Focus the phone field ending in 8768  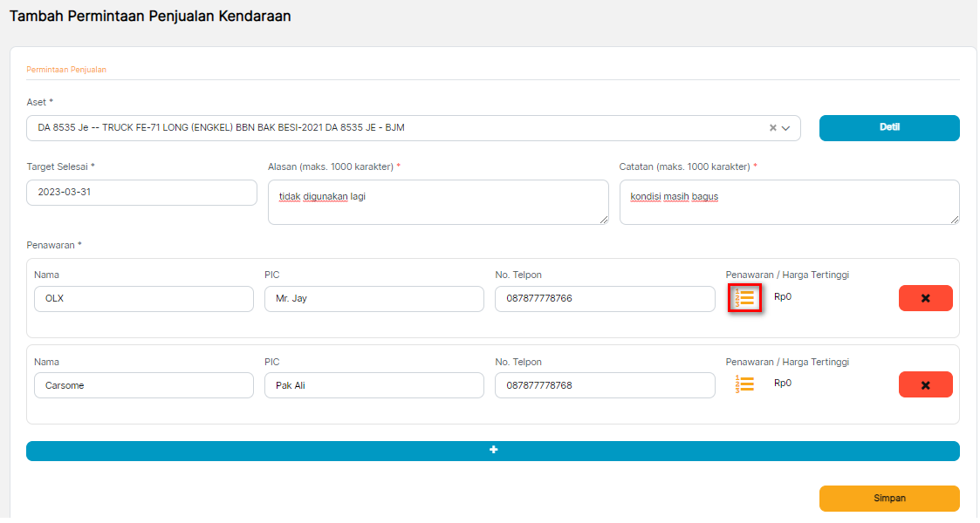point(604,385)
